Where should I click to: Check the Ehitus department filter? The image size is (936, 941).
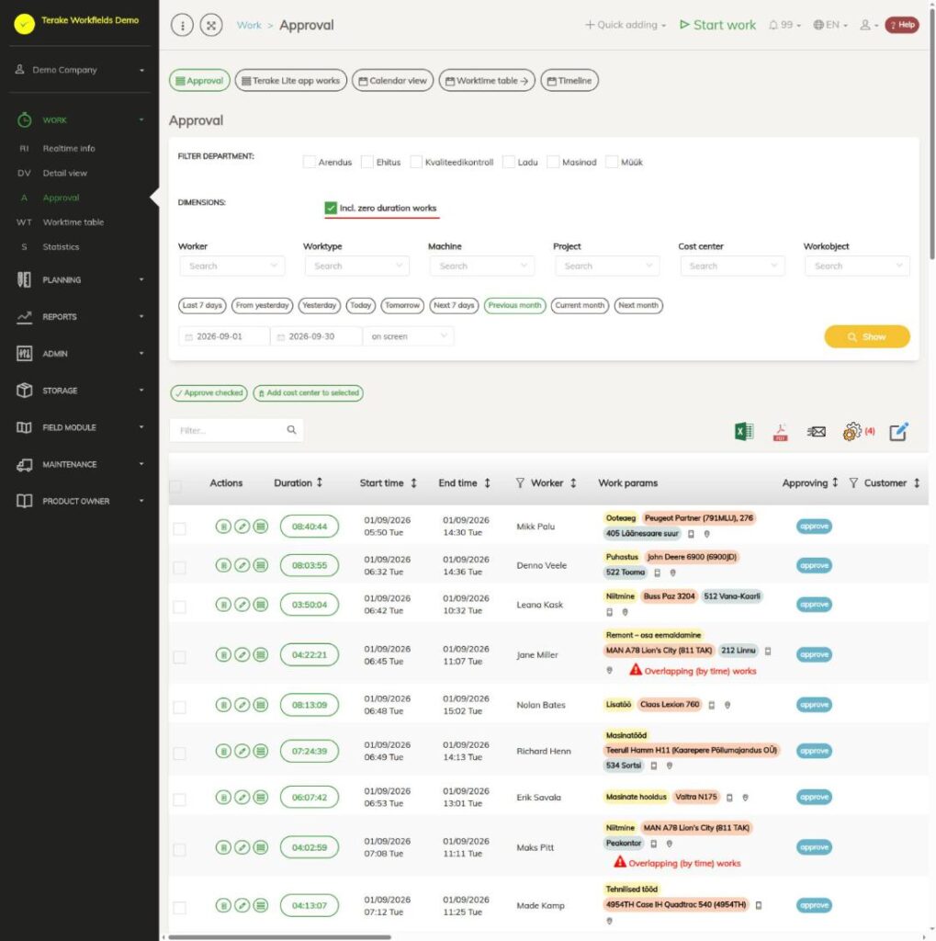pyautogui.click(x=367, y=162)
